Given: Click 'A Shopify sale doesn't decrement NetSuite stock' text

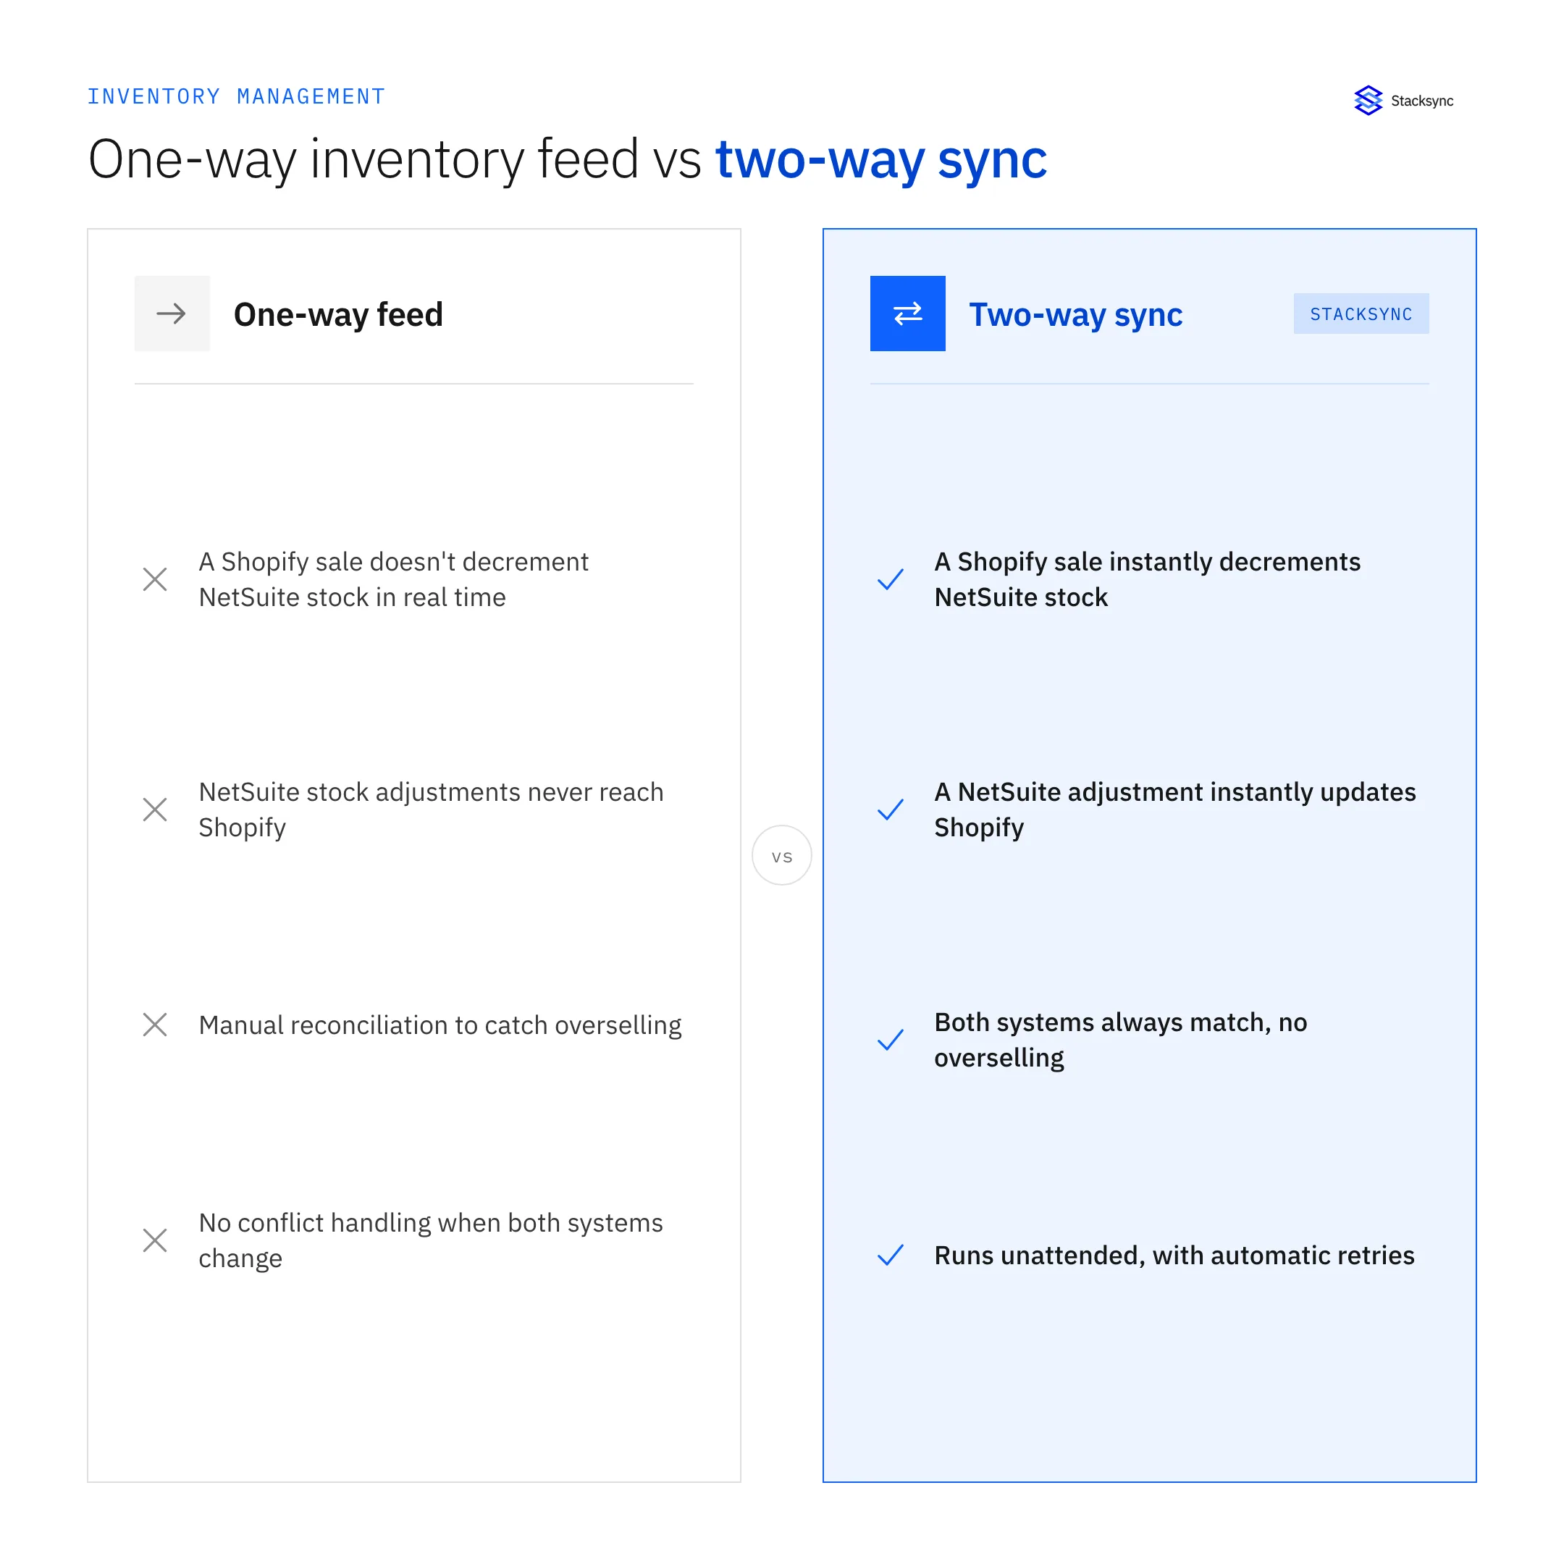Looking at the screenshot, I should tap(394, 579).
